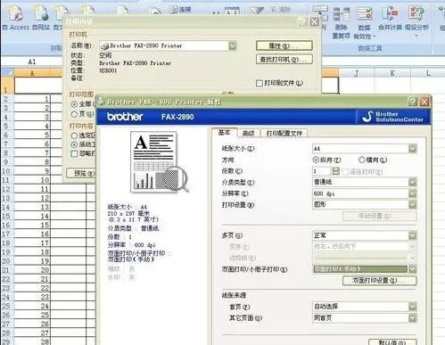This screenshot has height=345, width=445.
Task: Open print settings (打印设置) dropdown
Action: pos(413,204)
